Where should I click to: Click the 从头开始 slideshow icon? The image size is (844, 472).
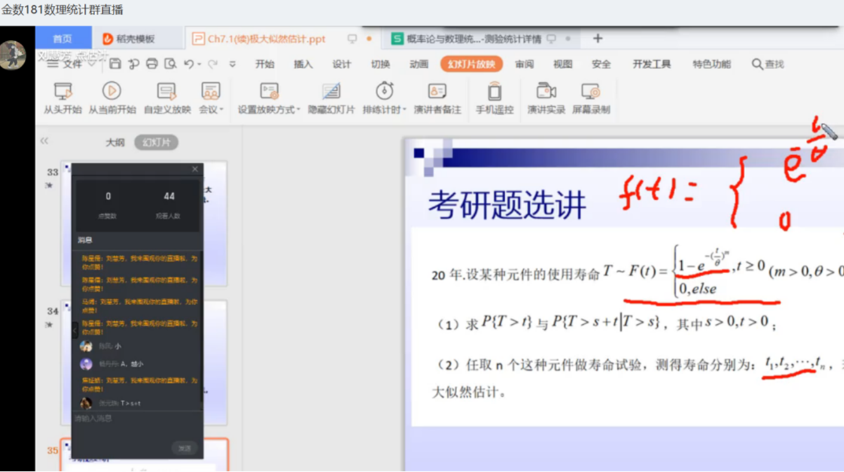(x=62, y=92)
